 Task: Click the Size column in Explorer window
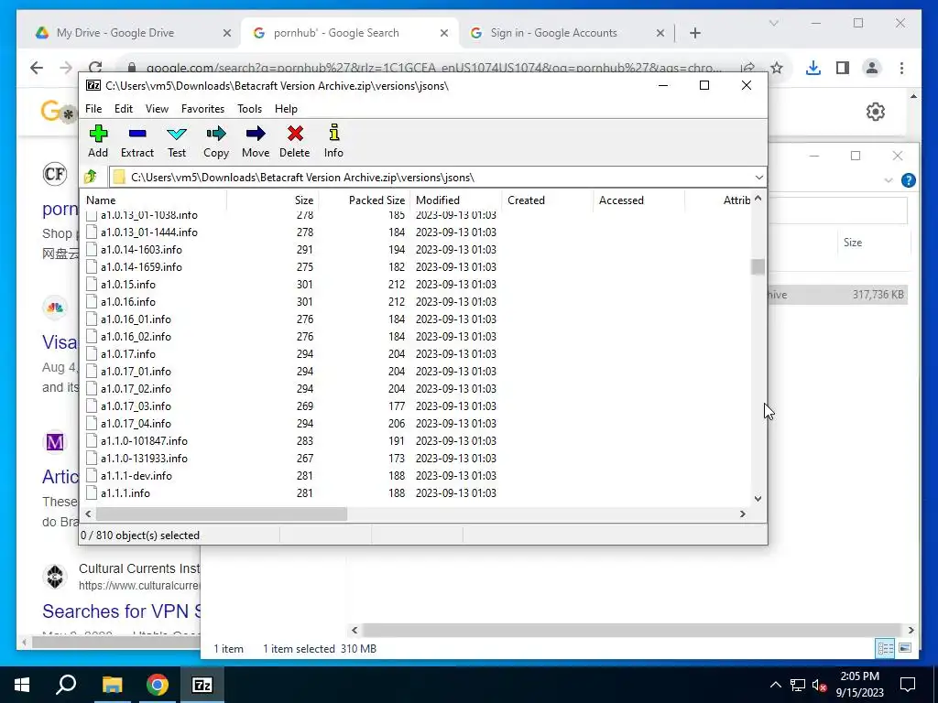click(x=853, y=242)
